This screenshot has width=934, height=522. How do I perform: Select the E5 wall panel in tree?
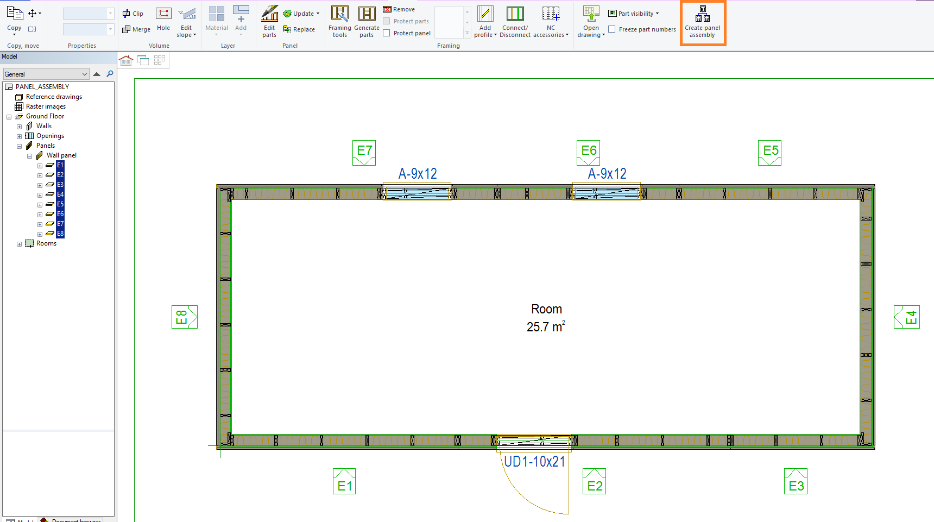tap(60, 204)
